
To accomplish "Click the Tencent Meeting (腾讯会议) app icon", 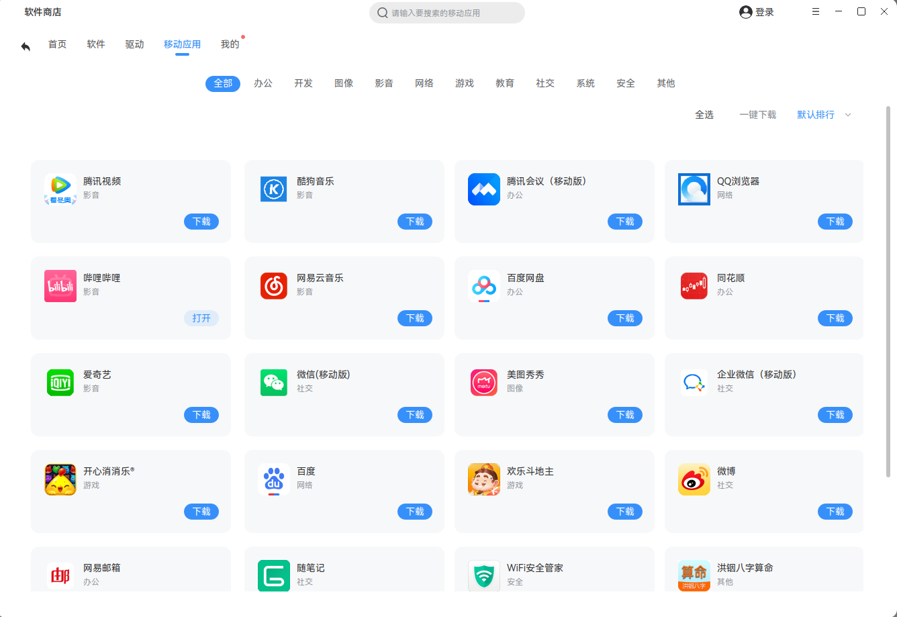I will pyautogui.click(x=484, y=189).
